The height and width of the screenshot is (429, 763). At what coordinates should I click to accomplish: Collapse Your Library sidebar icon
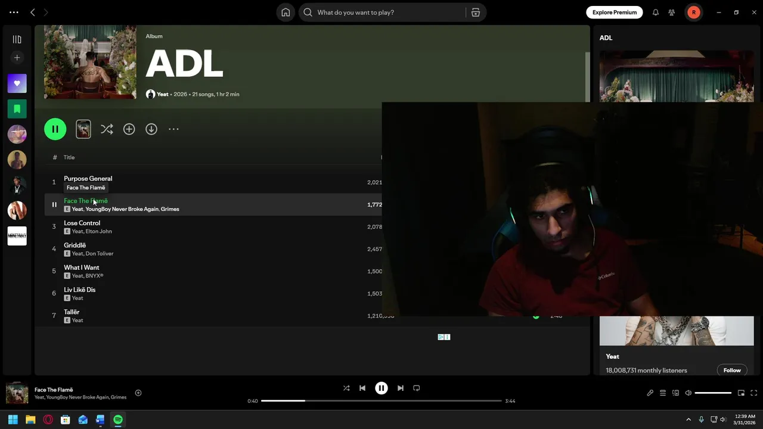click(17, 39)
